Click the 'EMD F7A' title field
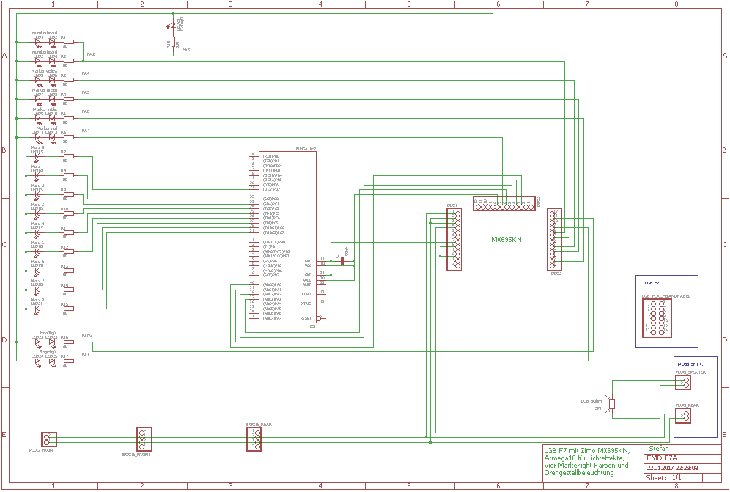The width and height of the screenshot is (730, 492). [x=662, y=458]
